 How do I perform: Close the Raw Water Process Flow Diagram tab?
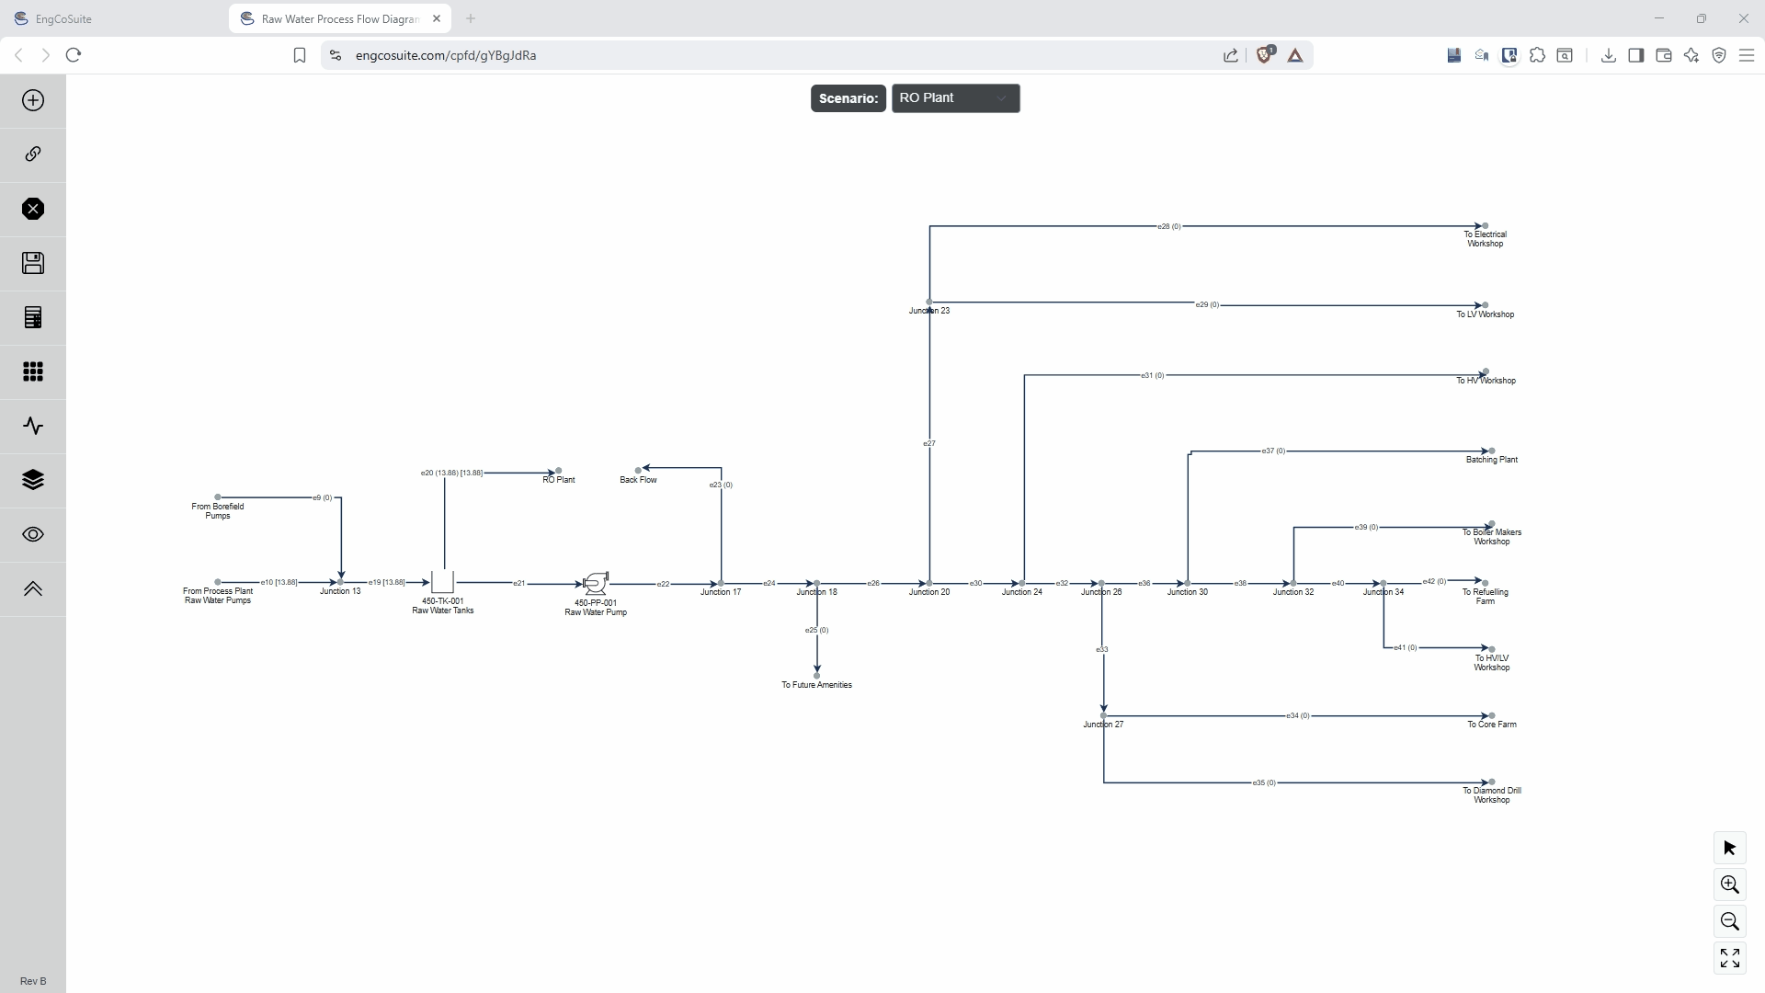point(437,18)
